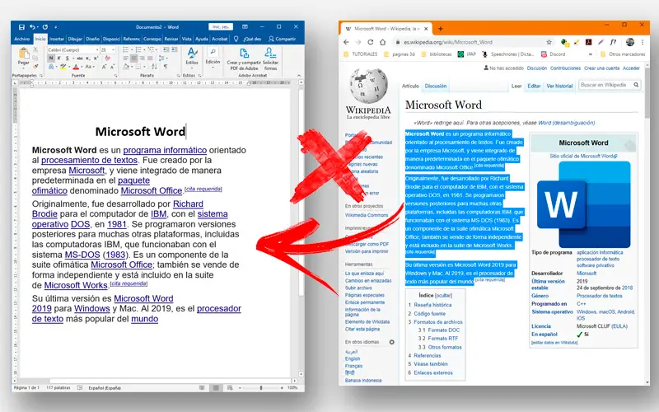659x412 pixels.
Task: Click the Acceder link on Wikipedia
Action: tap(631, 68)
